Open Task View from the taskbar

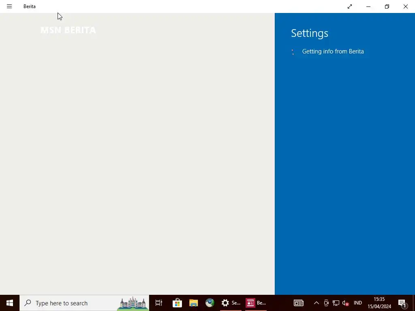click(159, 303)
